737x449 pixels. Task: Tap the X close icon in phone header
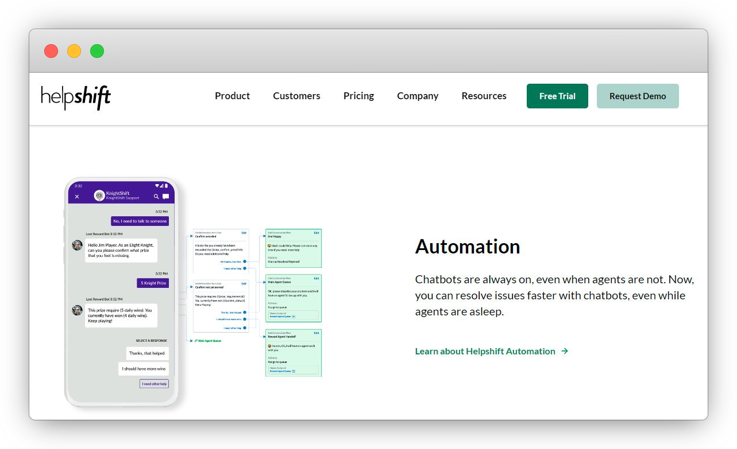point(77,197)
